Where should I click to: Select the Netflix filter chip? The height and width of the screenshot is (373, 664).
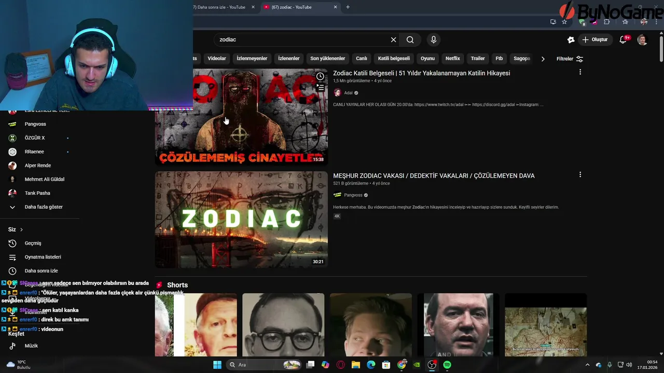click(x=452, y=59)
